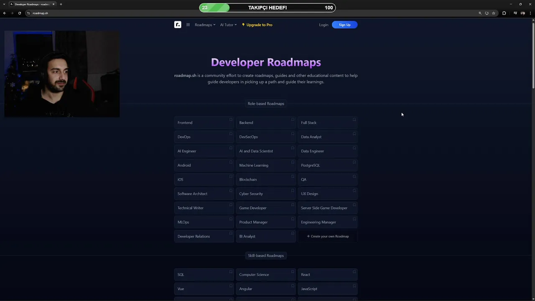Toggle bookmark on the SQL card

pyautogui.click(x=231, y=272)
